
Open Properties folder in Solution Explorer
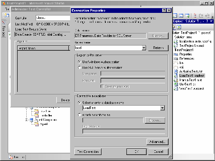coord(186,54)
